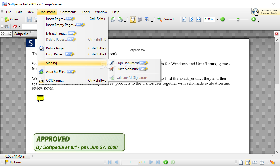Image resolution: width=280 pixels, height=166 pixels.
Task: Click the Fit Page icon
Action: (x=191, y=19)
